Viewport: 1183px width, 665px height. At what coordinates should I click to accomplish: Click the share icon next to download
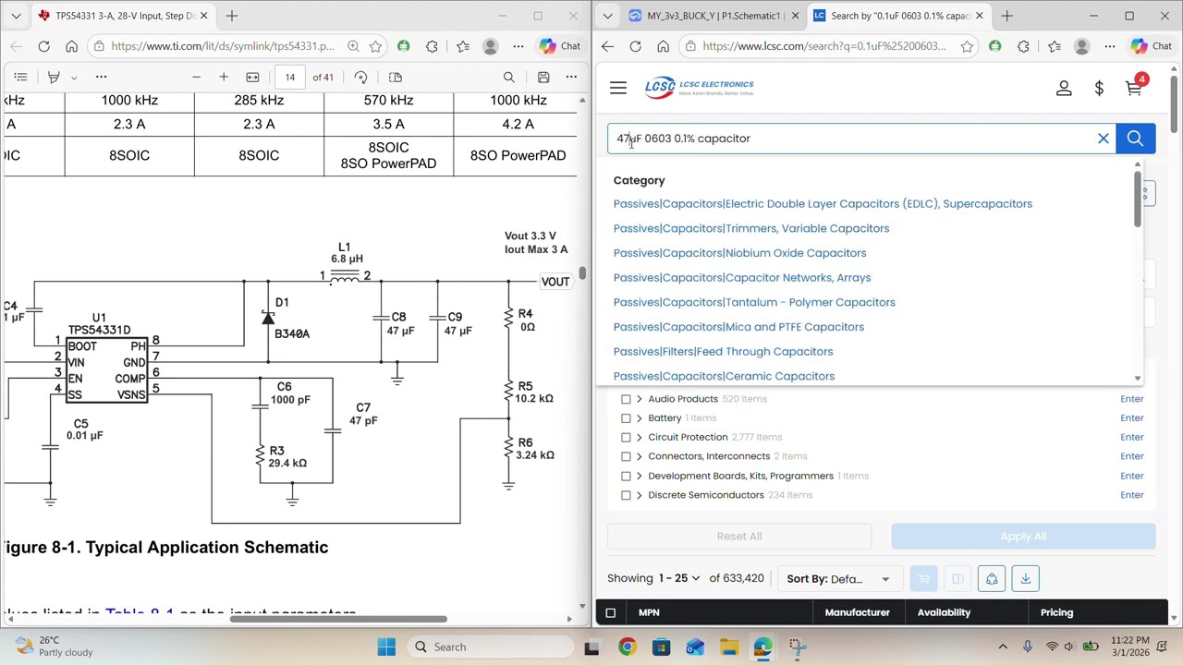[x=992, y=579]
